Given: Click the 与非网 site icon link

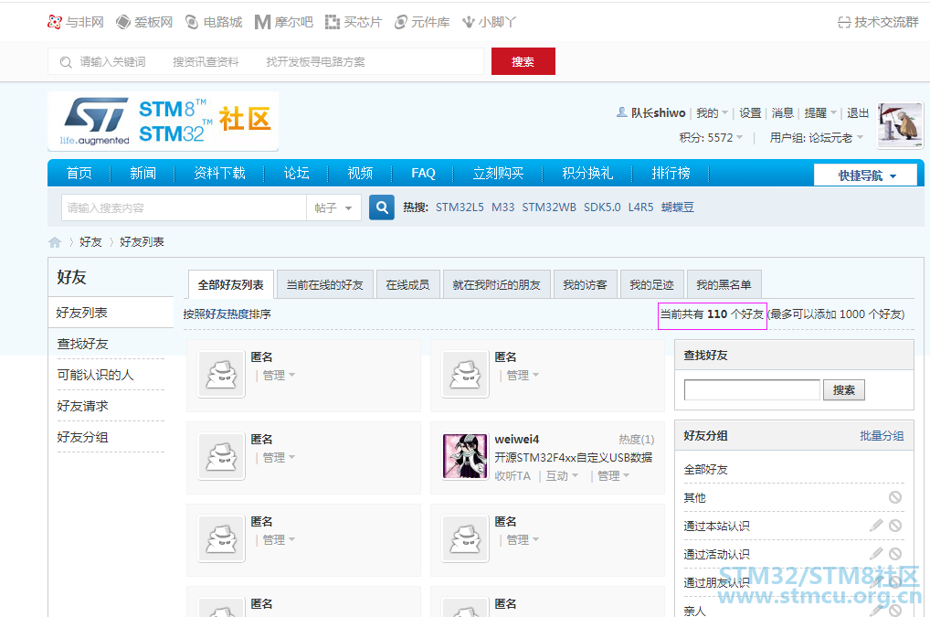Looking at the screenshot, I should coord(75,22).
